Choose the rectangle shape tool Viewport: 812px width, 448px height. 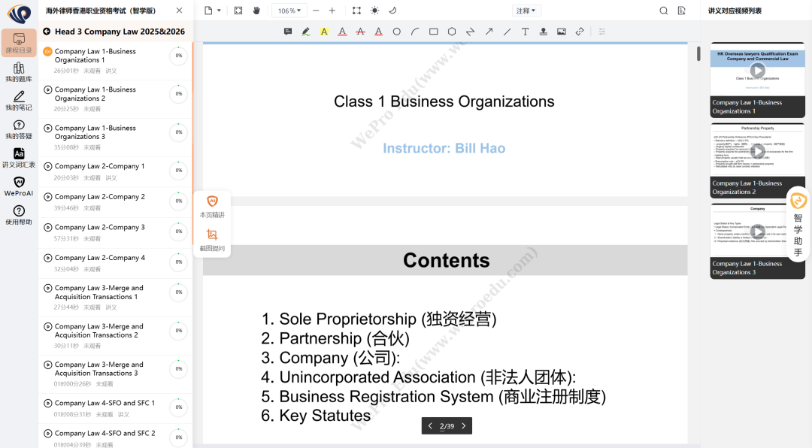[434, 32]
